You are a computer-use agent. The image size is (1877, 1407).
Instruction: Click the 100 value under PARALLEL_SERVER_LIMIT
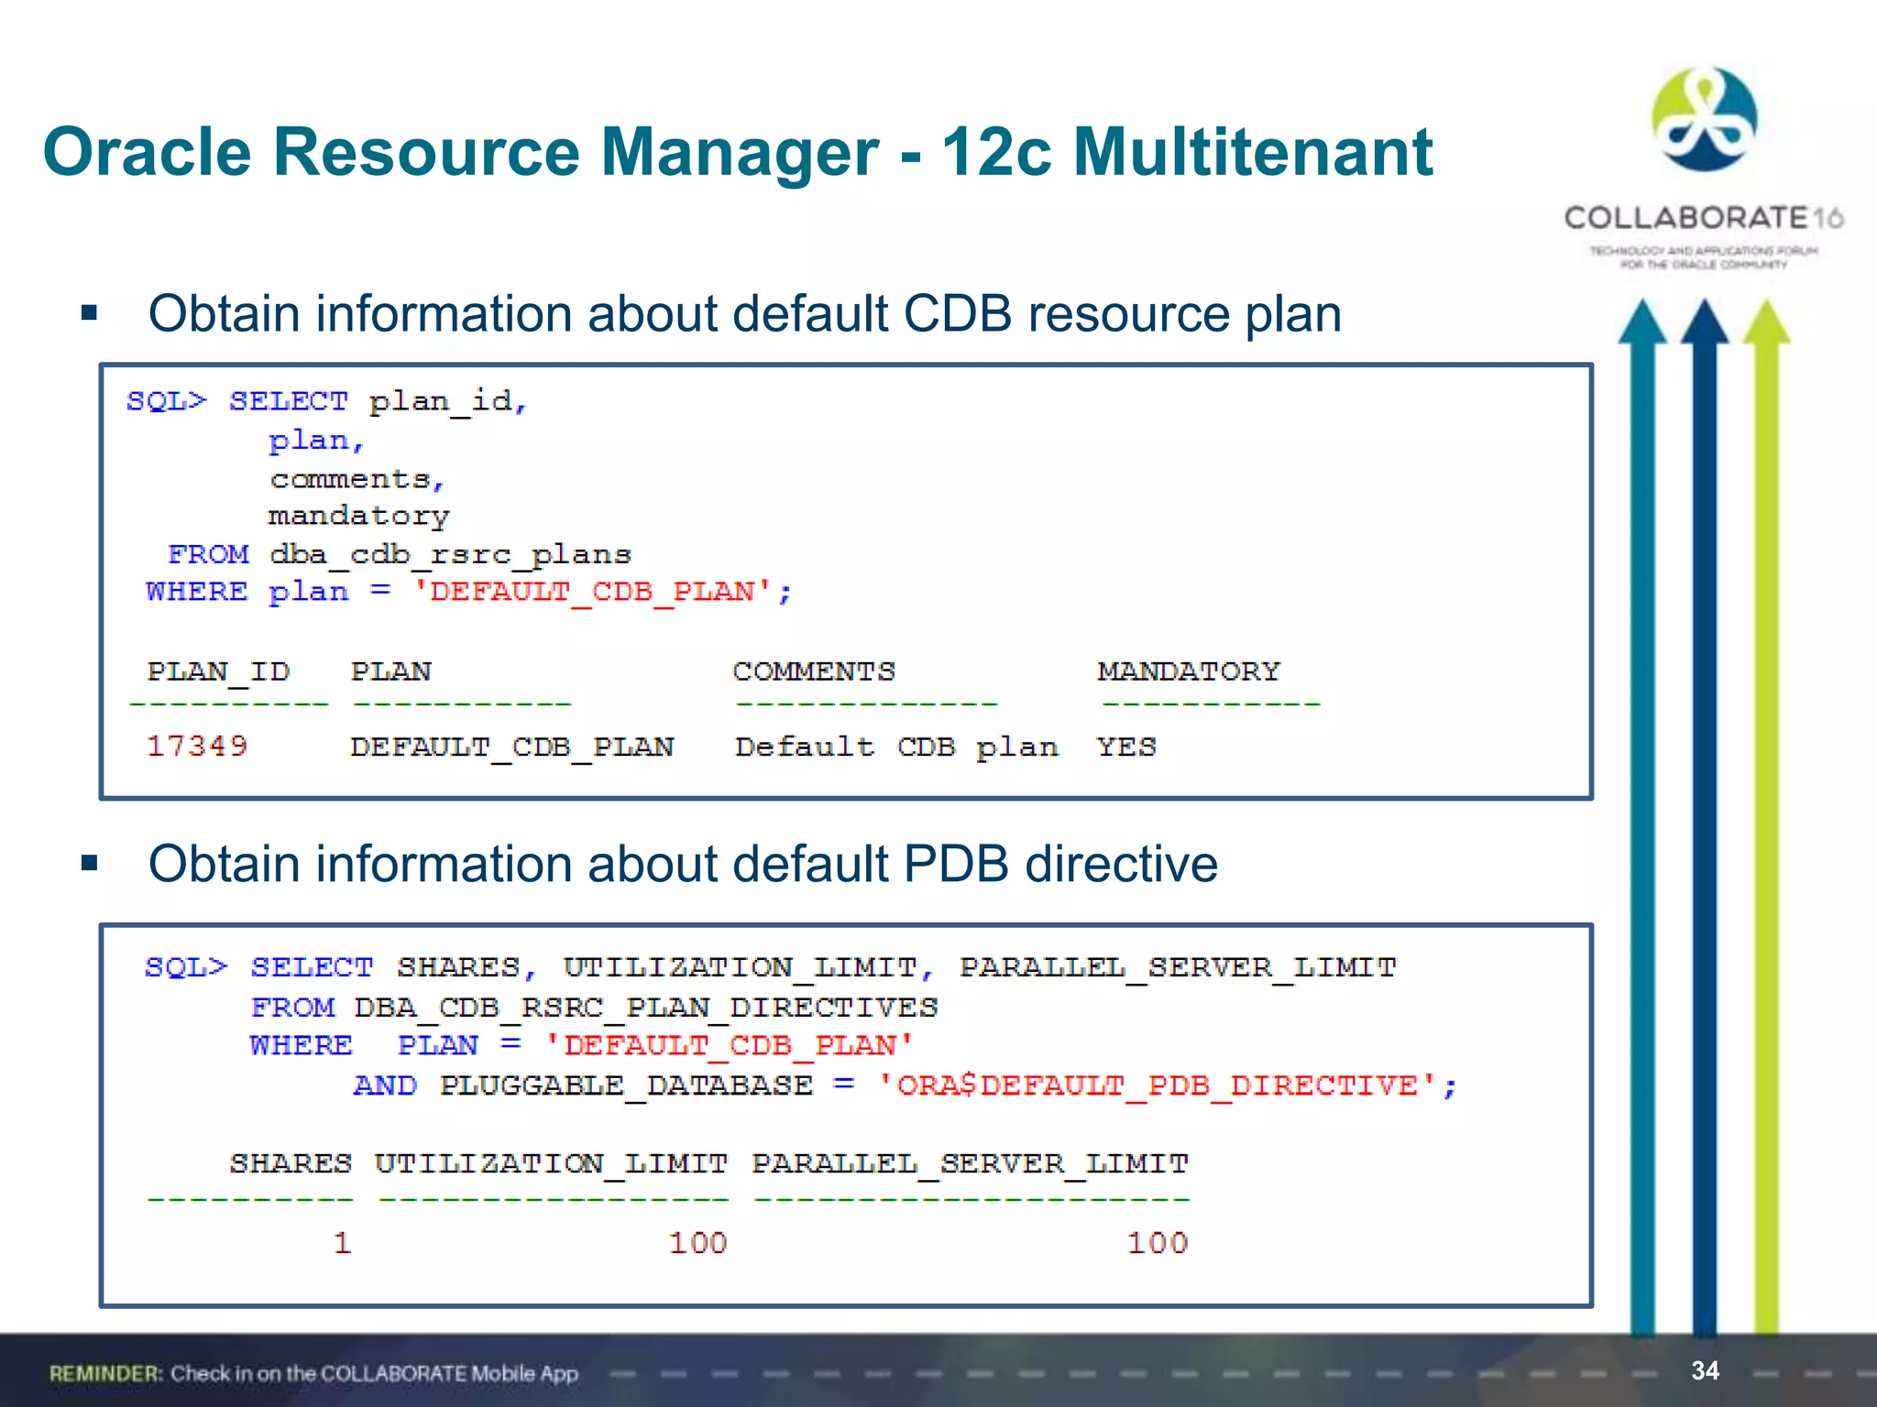point(1158,1243)
